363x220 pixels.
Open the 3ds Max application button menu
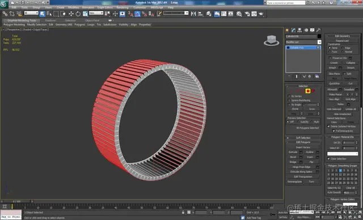coord(4,4)
